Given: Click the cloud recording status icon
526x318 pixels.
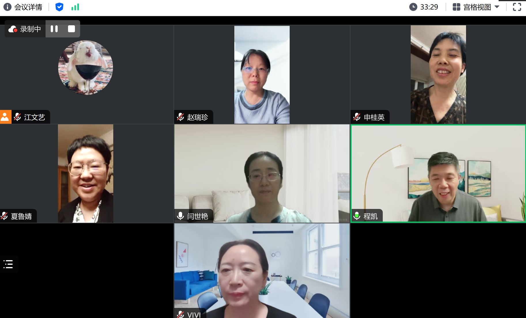Looking at the screenshot, I should [13, 29].
